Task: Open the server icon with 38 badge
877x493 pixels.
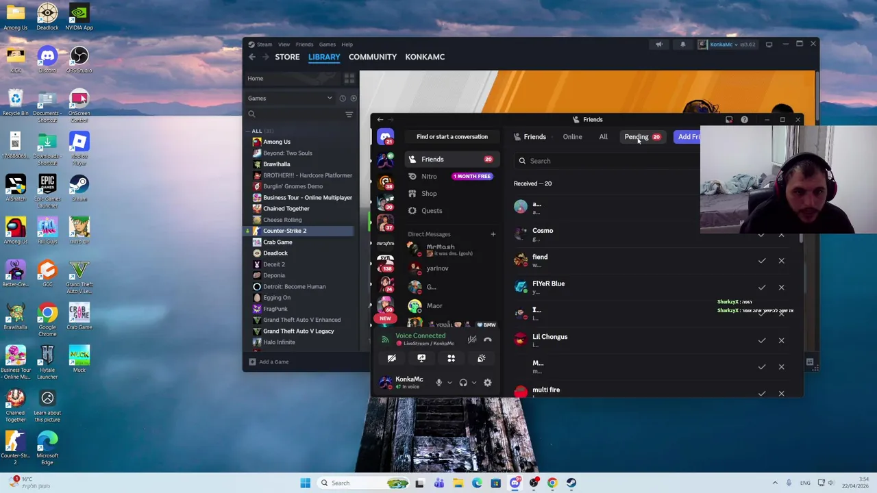Action: [386, 183]
